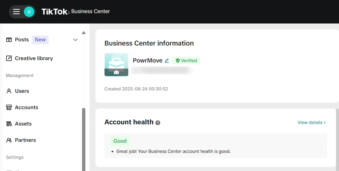Screen dimensions: 339x171
Task: Click the Settings section label
Action: (x=15, y=157)
